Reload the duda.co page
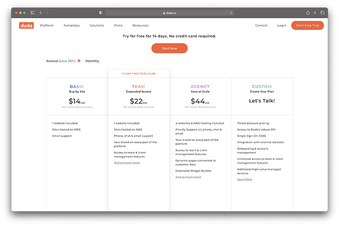339x226 pixels. click(x=231, y=13)
